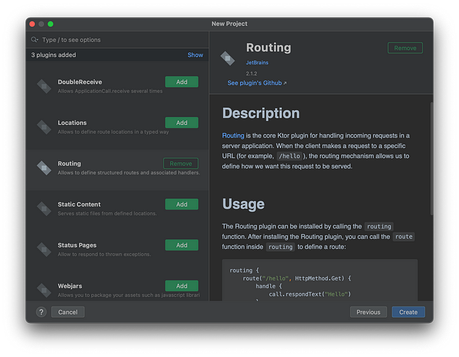Follow the Routing link in description
The height and width of the screenshot is (357, 459).
(233, 136)
